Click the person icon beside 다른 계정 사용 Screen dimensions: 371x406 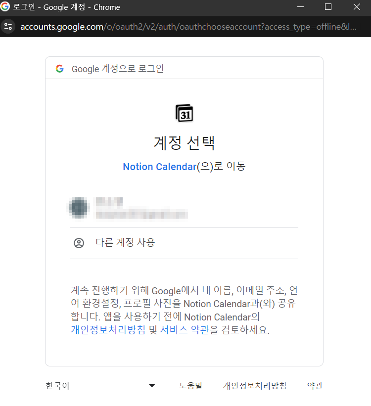click(x=79, y=243)
